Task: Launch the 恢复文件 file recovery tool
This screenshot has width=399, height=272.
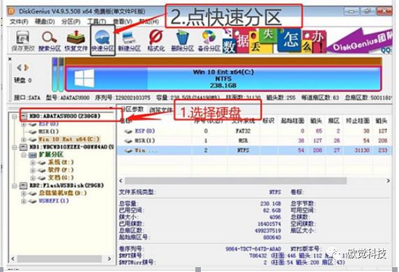Action: [76, 40]
